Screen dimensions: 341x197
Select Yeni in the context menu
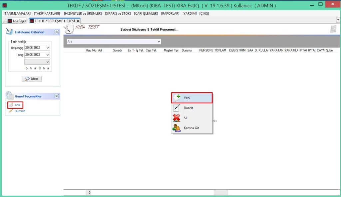[192, 98]
